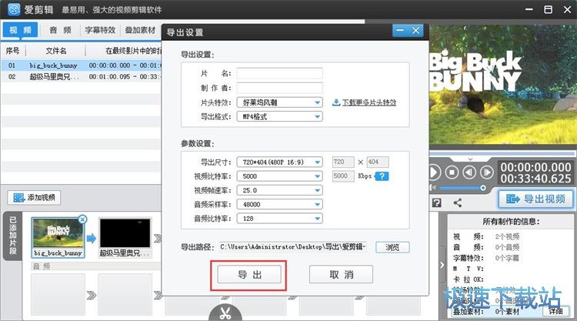The width and height of the screenshot is (577, 321).
Task: Click the volume slider handle
Action: (483, 188)
